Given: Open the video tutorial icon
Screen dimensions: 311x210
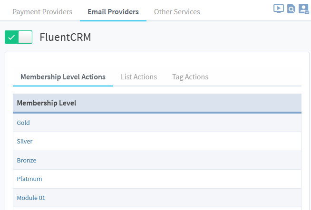Looking at the screenshot, I should 279,9.
